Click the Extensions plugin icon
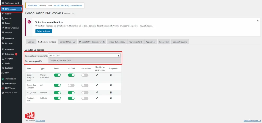The image size is (262, 123). [x=3, y=54]
